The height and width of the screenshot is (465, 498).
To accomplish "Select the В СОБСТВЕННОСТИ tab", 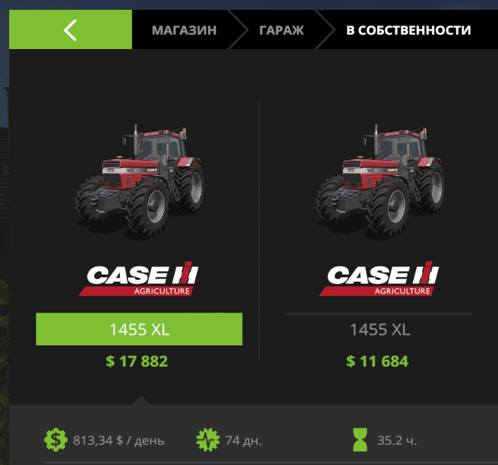I will [x=408, y=30].
